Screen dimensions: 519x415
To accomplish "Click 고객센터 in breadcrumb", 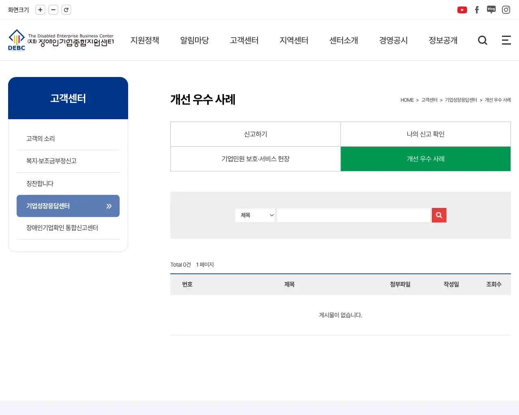I will pos(429,100).
